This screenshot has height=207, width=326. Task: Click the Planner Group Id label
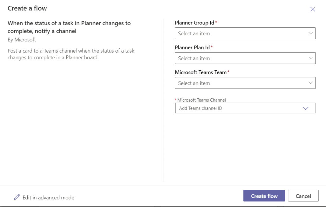click(195, 23)
